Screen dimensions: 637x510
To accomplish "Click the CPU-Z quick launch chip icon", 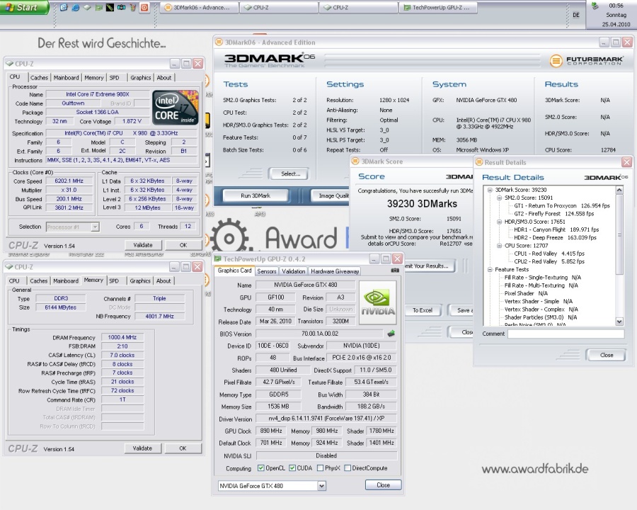I will click(x=87, y=7).
